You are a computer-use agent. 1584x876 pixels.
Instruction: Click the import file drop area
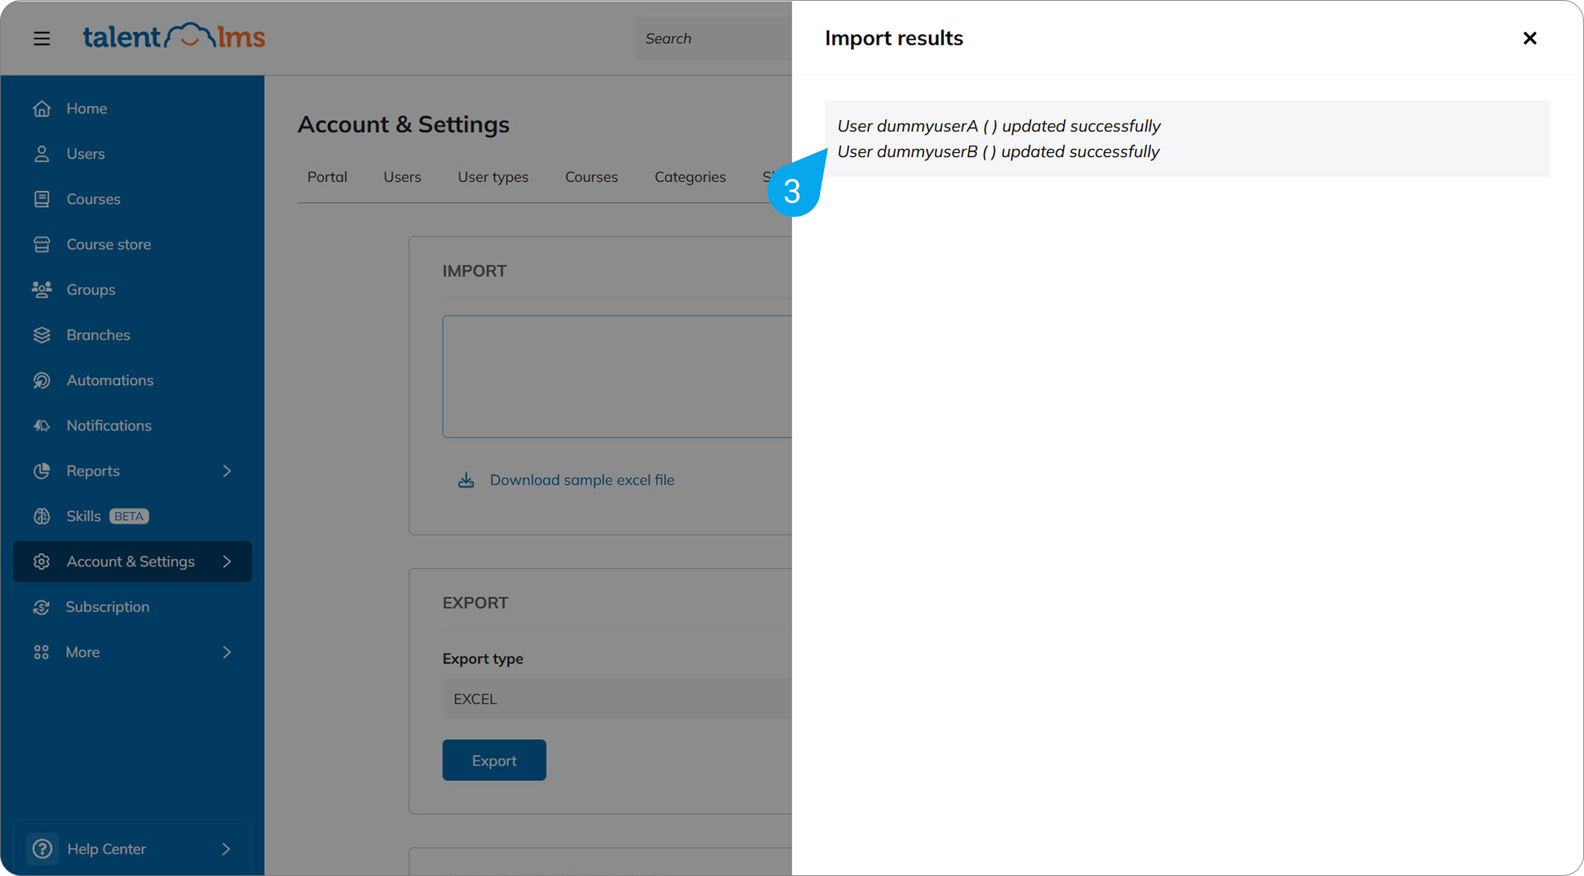click(617, 377)
